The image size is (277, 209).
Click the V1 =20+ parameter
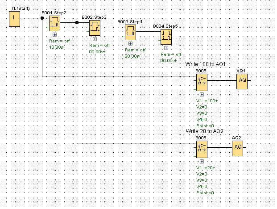[206, 168]
